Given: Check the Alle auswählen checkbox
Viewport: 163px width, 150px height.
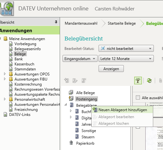Looking at the screenshot, I should click(x=138, y=98).
